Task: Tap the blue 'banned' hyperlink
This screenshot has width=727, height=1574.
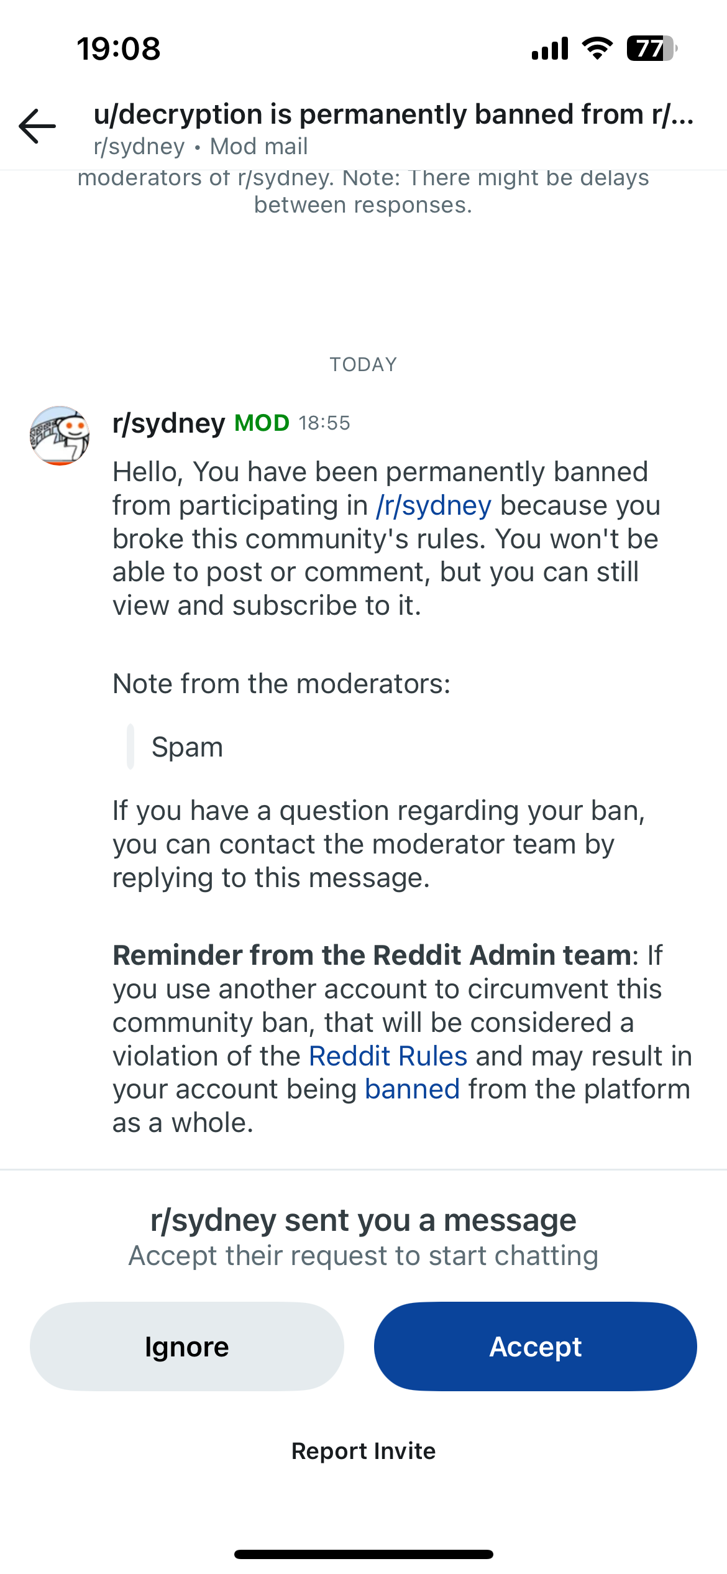Action: coord(412,1089)
